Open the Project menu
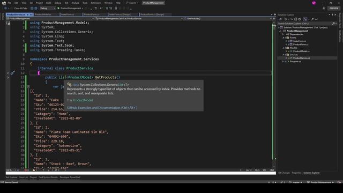The width and height of the screenshot is (343, 193). 39,3
